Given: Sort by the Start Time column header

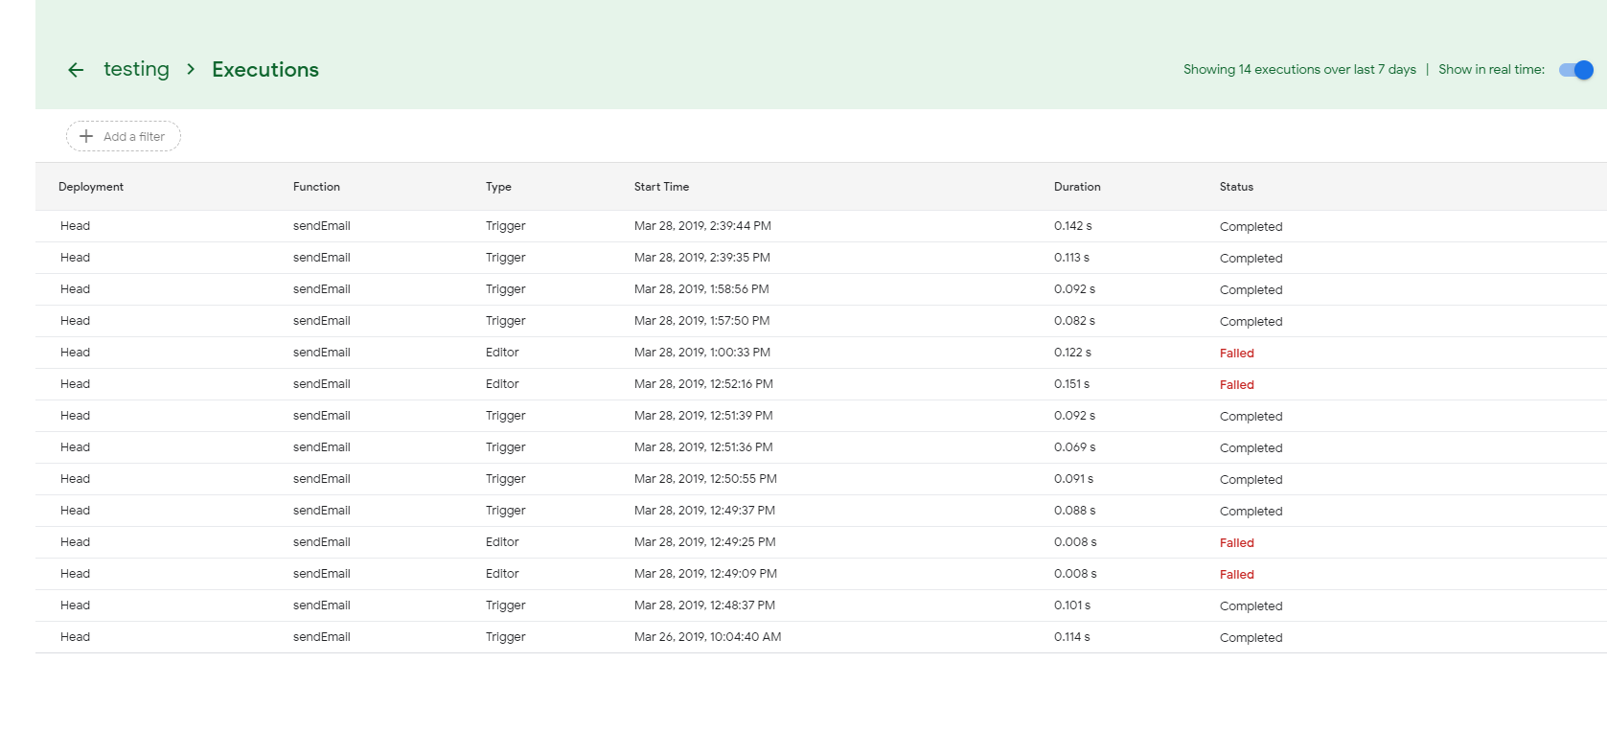Looking at the screenshot, I should coord(661,187).
